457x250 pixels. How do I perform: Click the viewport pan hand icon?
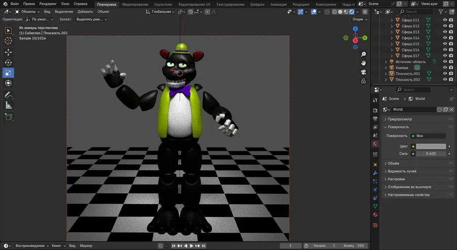[364, 63]
